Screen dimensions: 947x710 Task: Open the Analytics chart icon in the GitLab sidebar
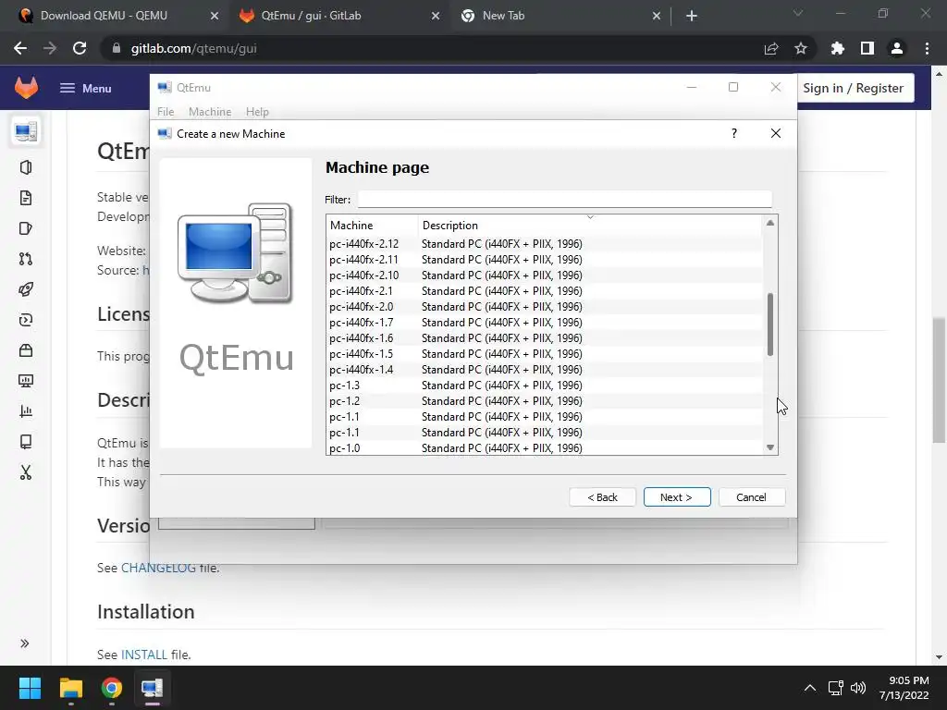tap(26, 411)
